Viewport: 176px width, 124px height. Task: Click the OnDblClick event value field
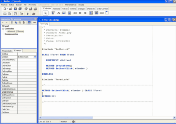(x=27, y=66)
